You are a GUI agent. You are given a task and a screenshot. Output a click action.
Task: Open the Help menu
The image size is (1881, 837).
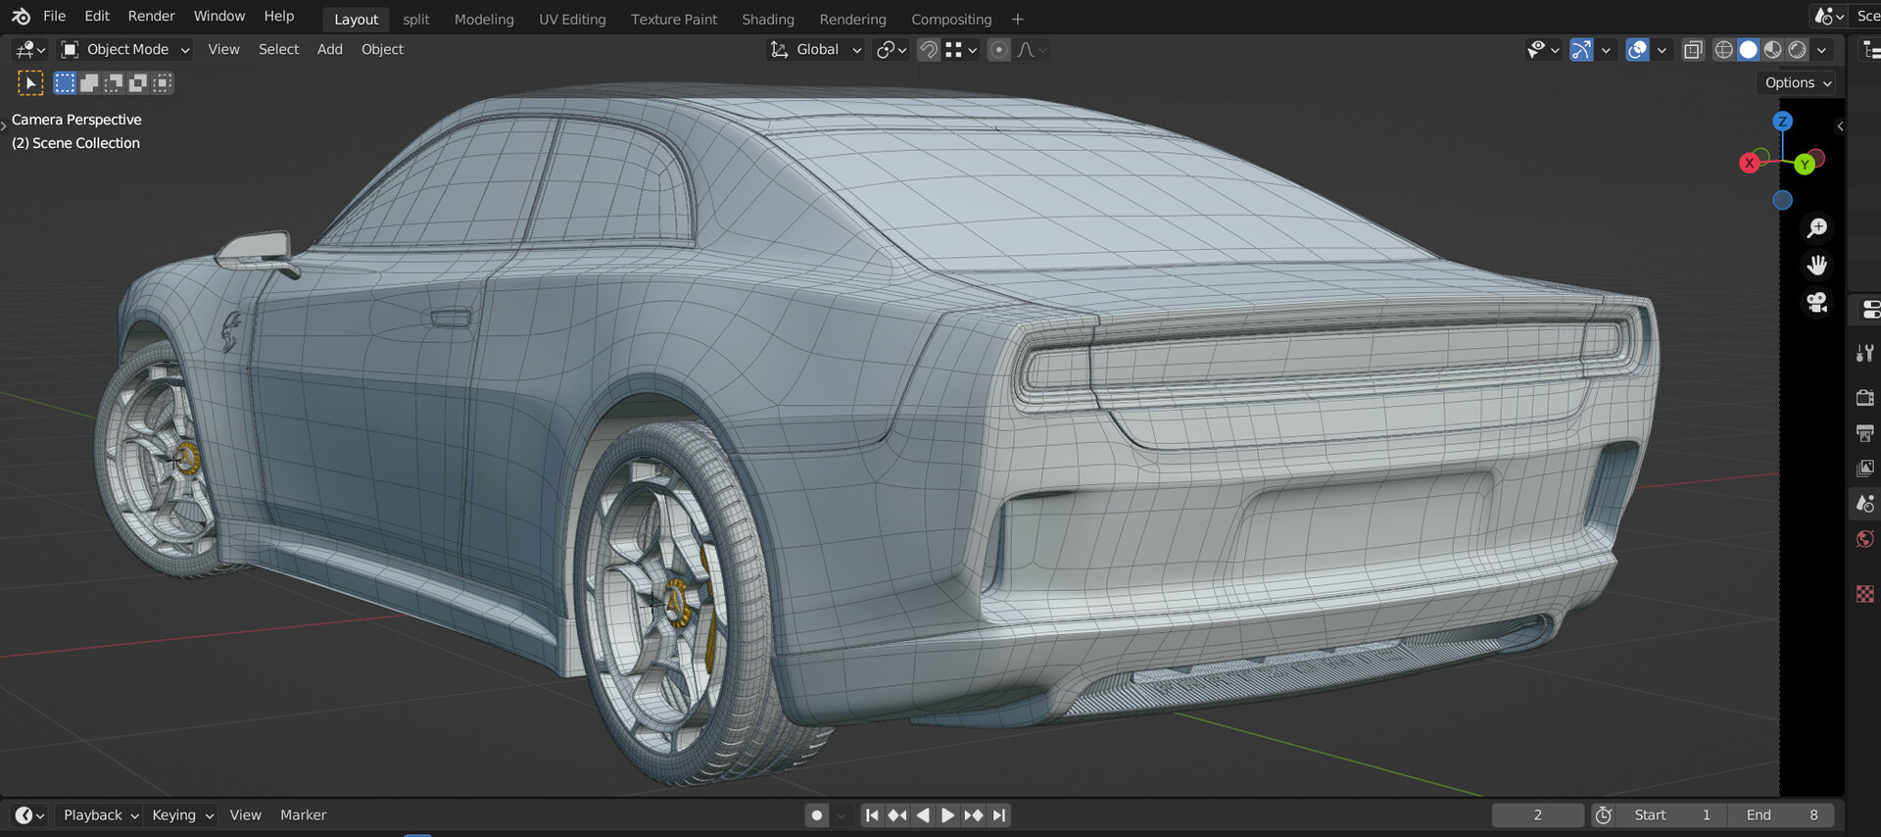pyautogui.click(x=279, y=16)
